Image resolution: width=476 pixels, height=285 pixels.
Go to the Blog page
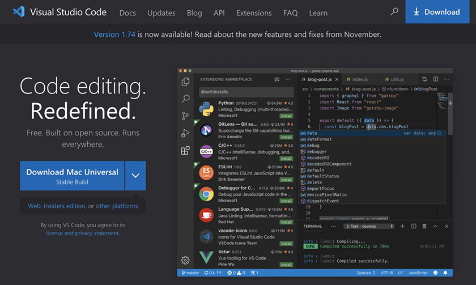tap(194, 13)
